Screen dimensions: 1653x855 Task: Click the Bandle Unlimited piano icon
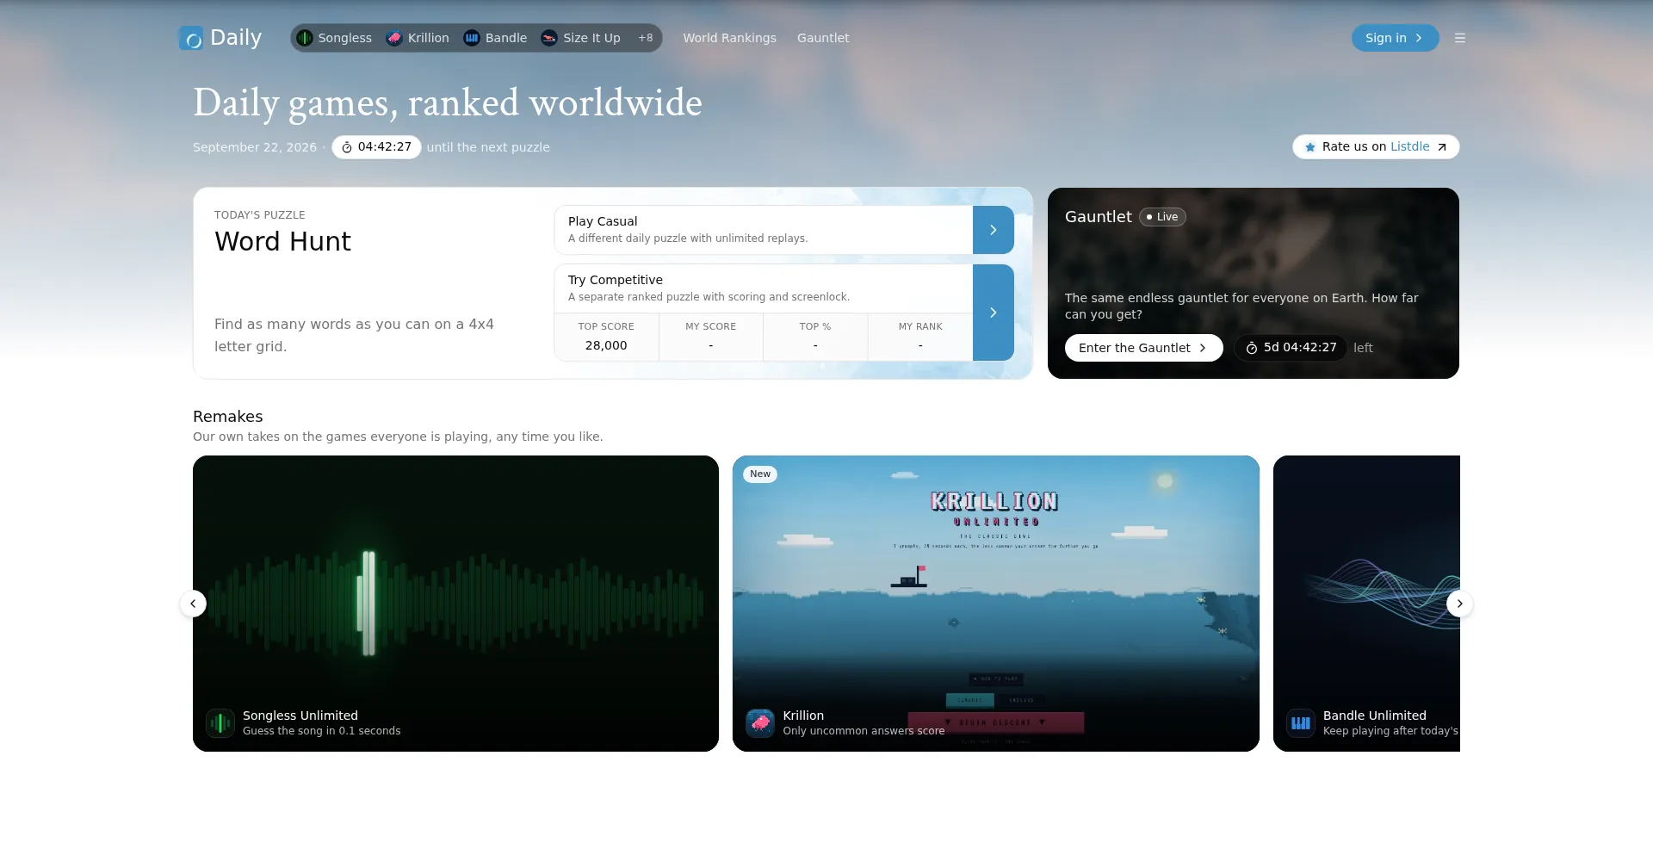(x=1301, y=723)
